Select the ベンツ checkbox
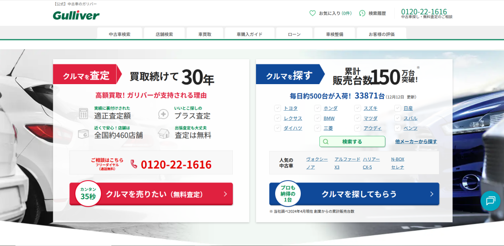The height and width of the screenshot is (246, 504). coord(397,128)
